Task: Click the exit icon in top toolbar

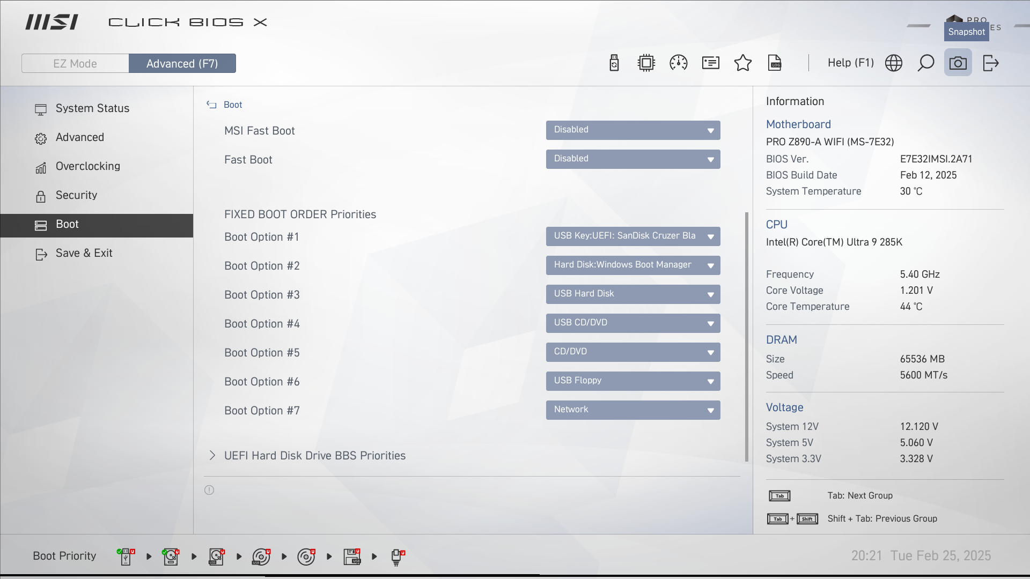Action: 990,63
